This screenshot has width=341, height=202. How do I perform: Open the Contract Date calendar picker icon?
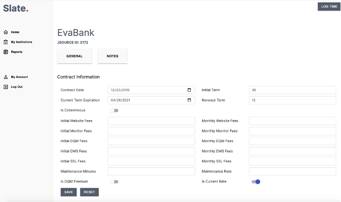coord(189,90)
